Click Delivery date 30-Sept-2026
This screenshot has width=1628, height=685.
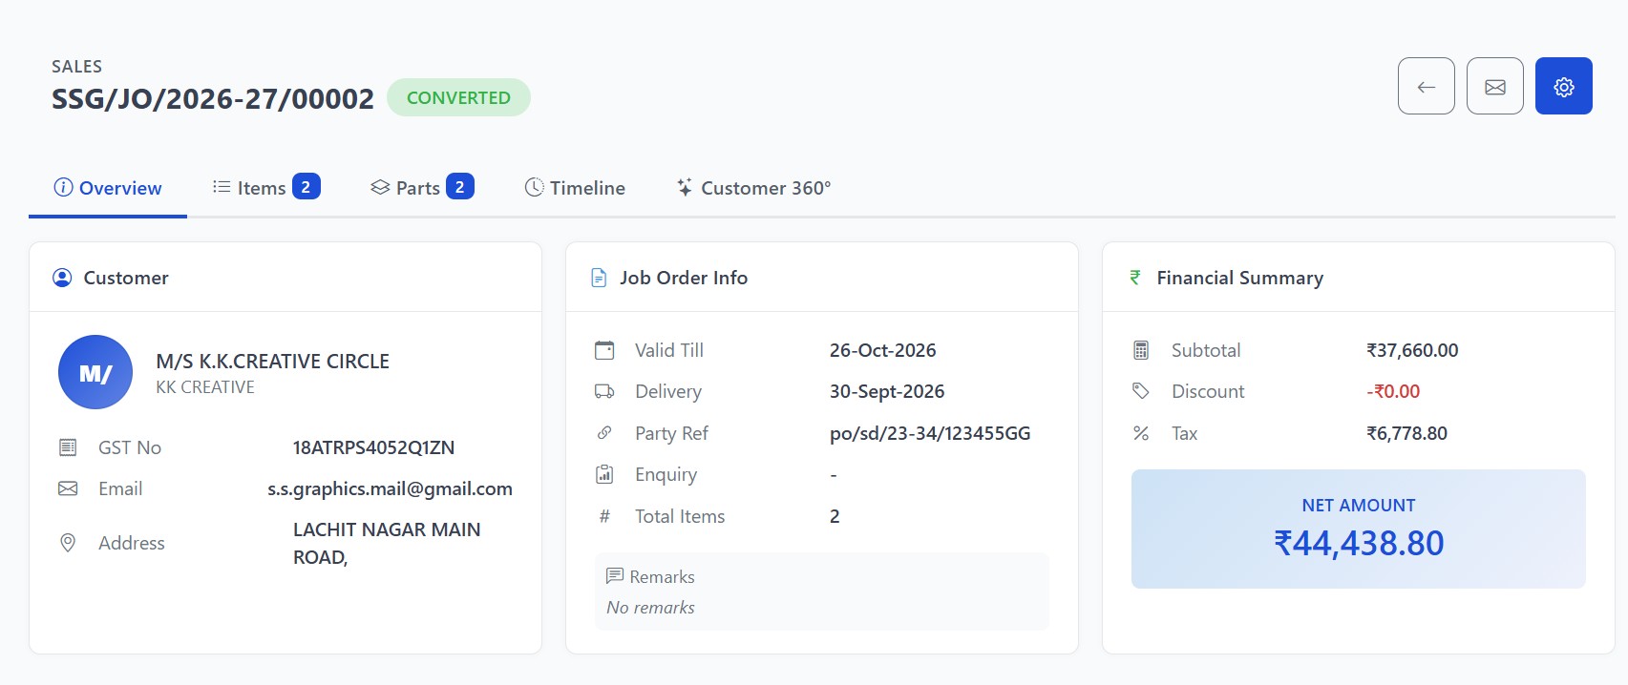pyautogui.click(x=887, y=391)
